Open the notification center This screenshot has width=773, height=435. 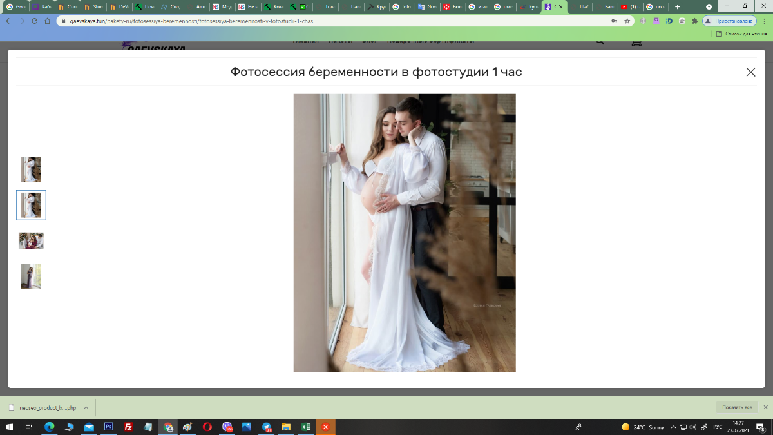coord(761,427)
